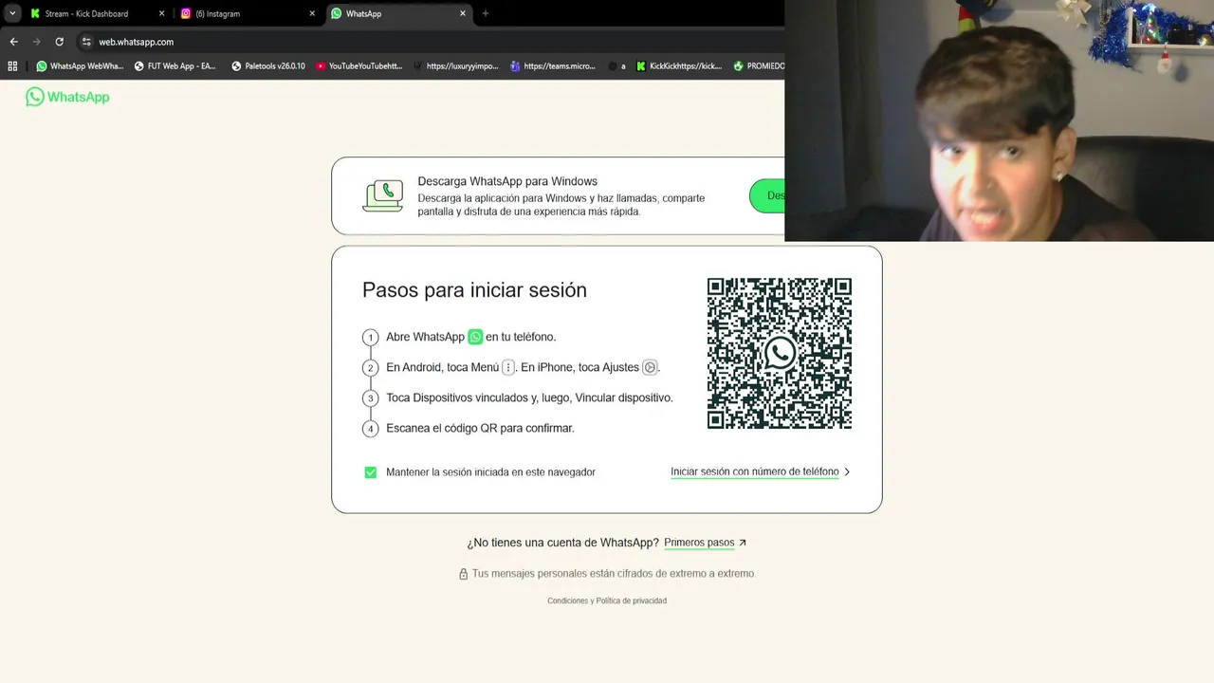Open the FUT Web App bookmark
1214x683 pixels.
pos(175,66)
